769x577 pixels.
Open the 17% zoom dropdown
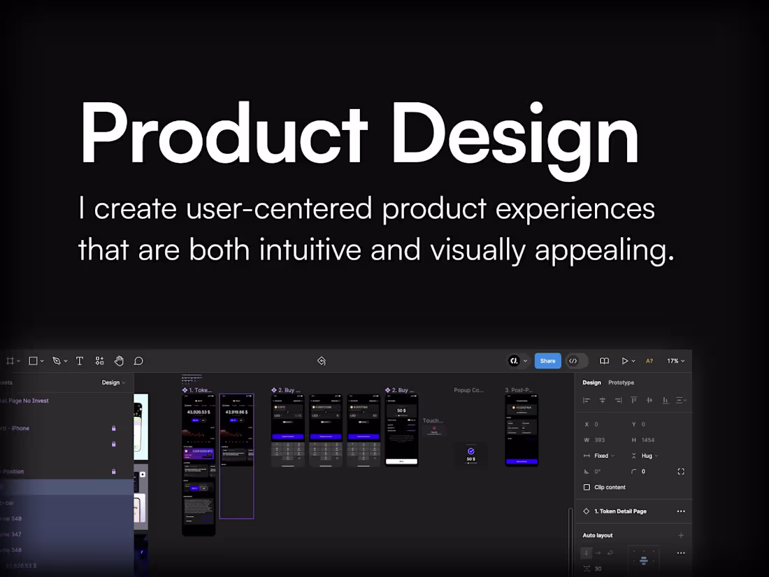pyautogui.click(x=675, y=361)
